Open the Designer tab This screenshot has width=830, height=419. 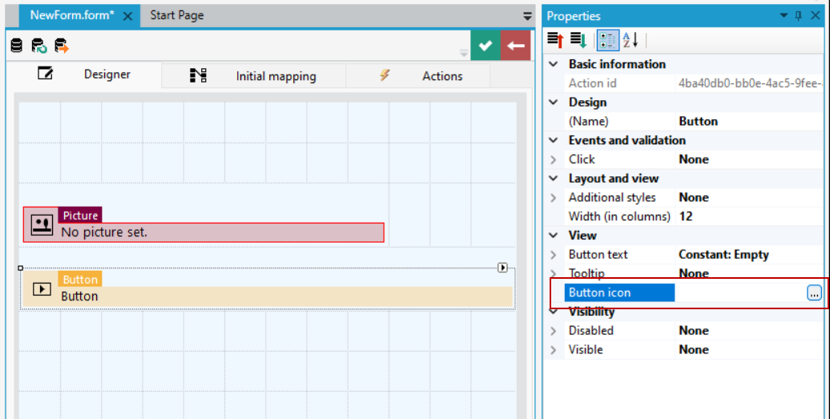pos(83,75)
